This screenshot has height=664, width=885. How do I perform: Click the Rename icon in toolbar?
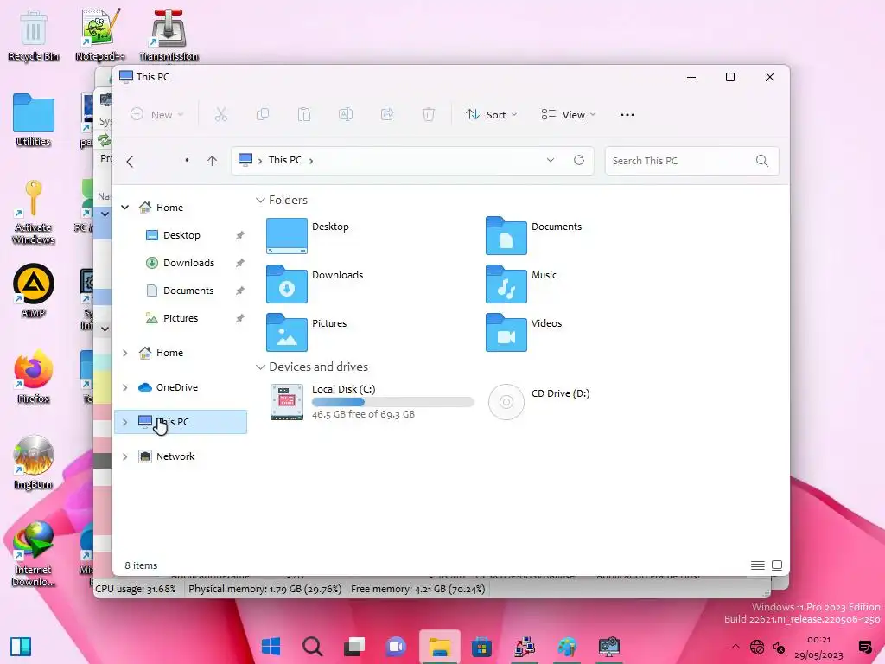tap(346, 115)
